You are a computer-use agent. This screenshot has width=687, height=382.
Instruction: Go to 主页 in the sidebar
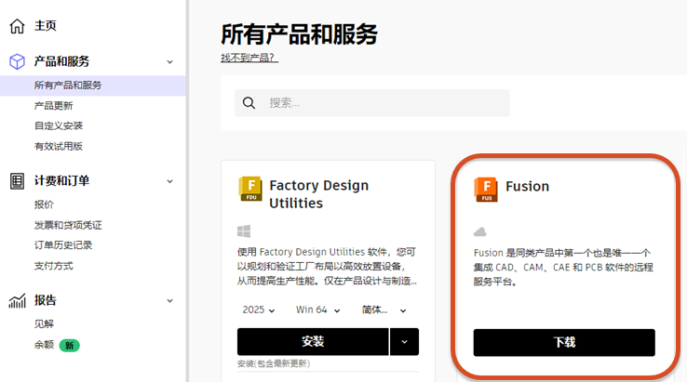pos(46,26)
